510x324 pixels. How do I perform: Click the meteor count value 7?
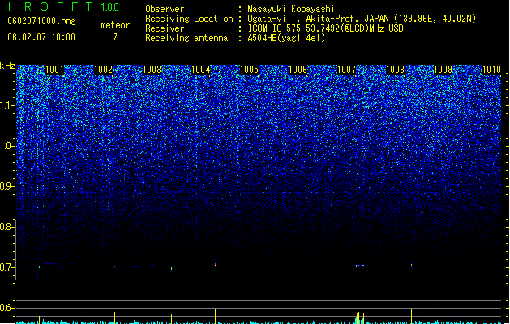(x=115, y=37)
